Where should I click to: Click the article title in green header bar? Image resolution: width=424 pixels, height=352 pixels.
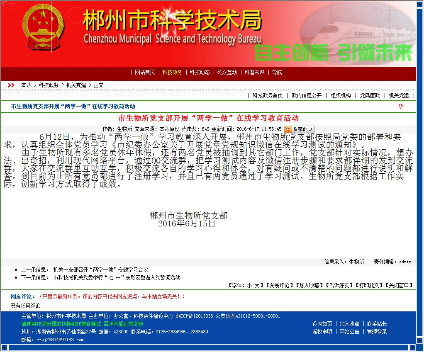[x=73, y=107]
